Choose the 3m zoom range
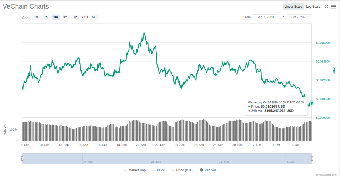The image size is (340, 177). click(65, 17)
